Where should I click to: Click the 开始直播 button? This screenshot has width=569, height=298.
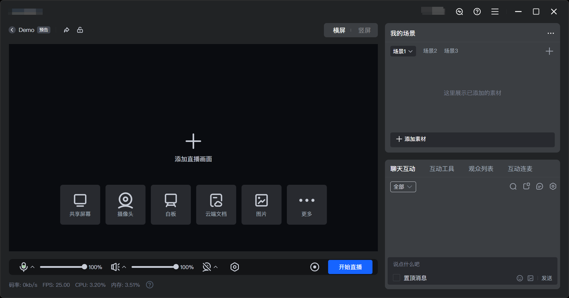350,267
